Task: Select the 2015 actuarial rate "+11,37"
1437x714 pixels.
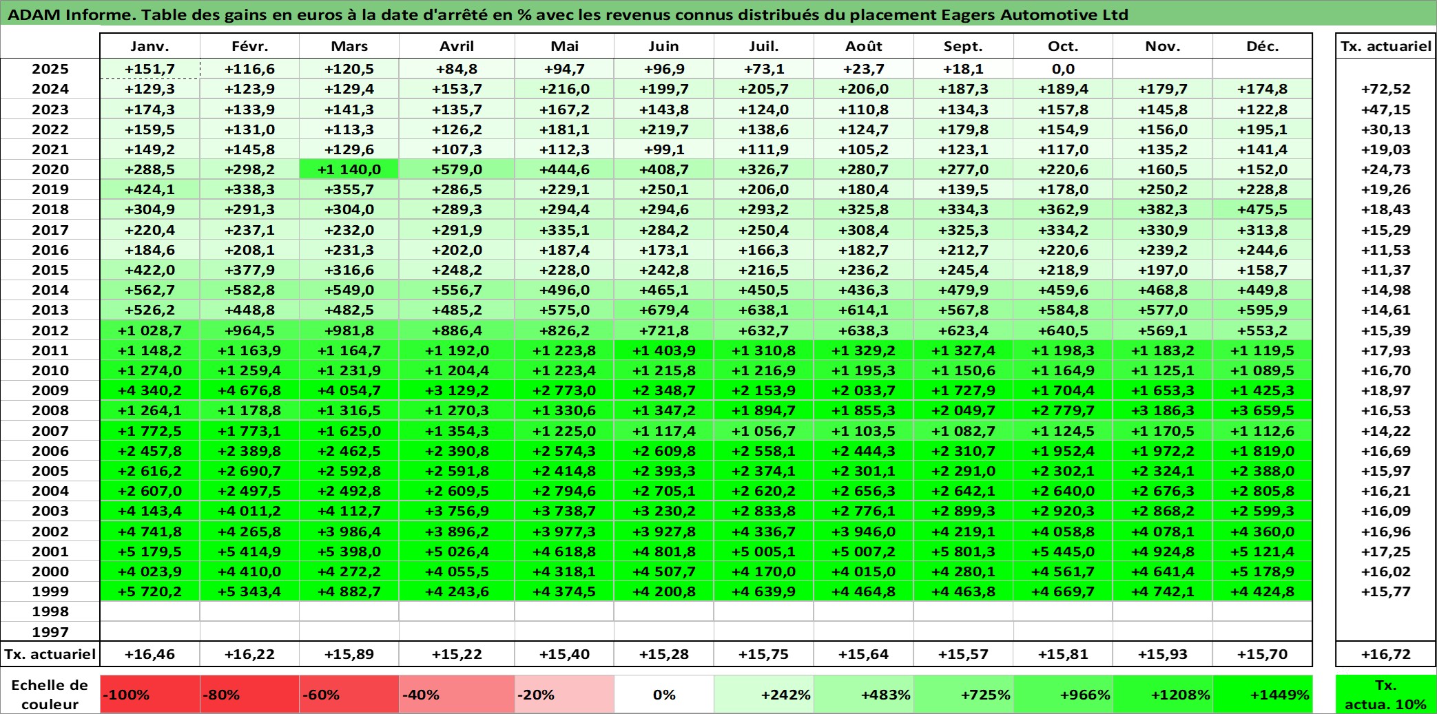Action: (x=1386, y=270)
